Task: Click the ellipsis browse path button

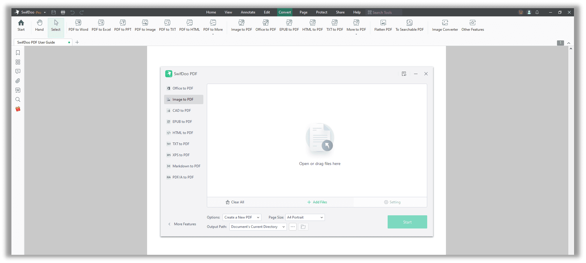Action: click(293, 227)
